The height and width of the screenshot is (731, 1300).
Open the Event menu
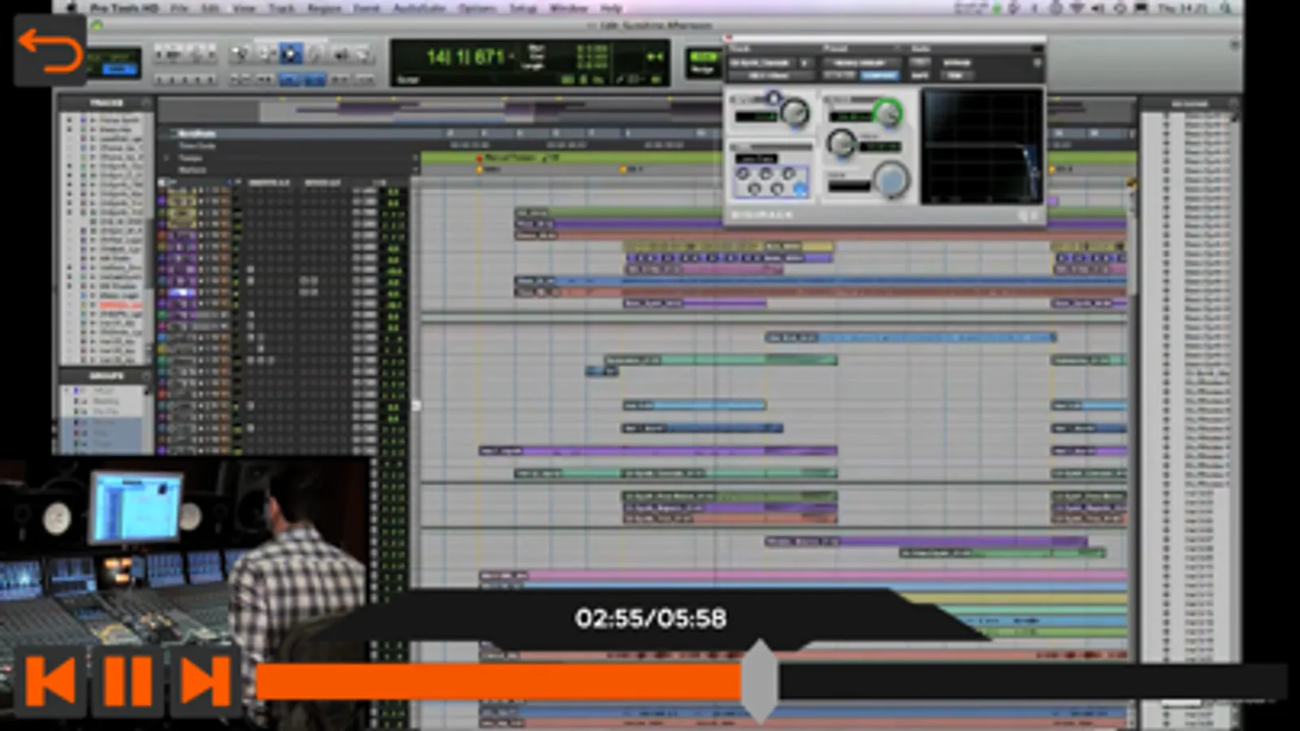tap(367, 8)
